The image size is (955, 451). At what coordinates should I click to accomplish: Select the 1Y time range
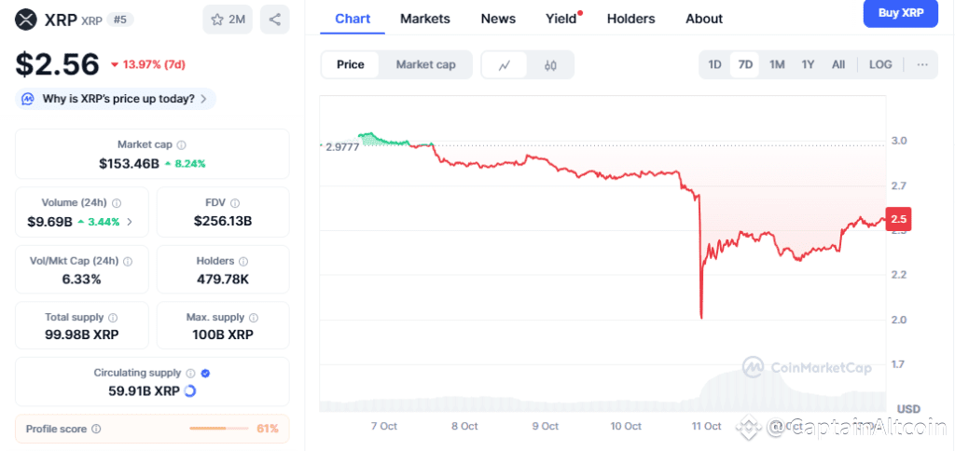tap(808, 64)
